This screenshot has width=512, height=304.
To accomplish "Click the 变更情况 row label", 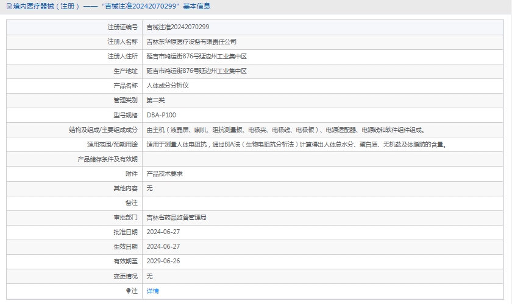I will [125, 276].
